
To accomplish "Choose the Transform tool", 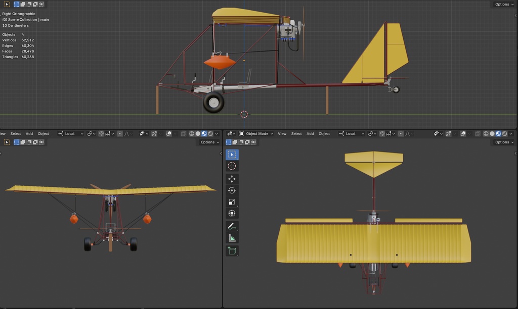I will (x=232, y=214).
